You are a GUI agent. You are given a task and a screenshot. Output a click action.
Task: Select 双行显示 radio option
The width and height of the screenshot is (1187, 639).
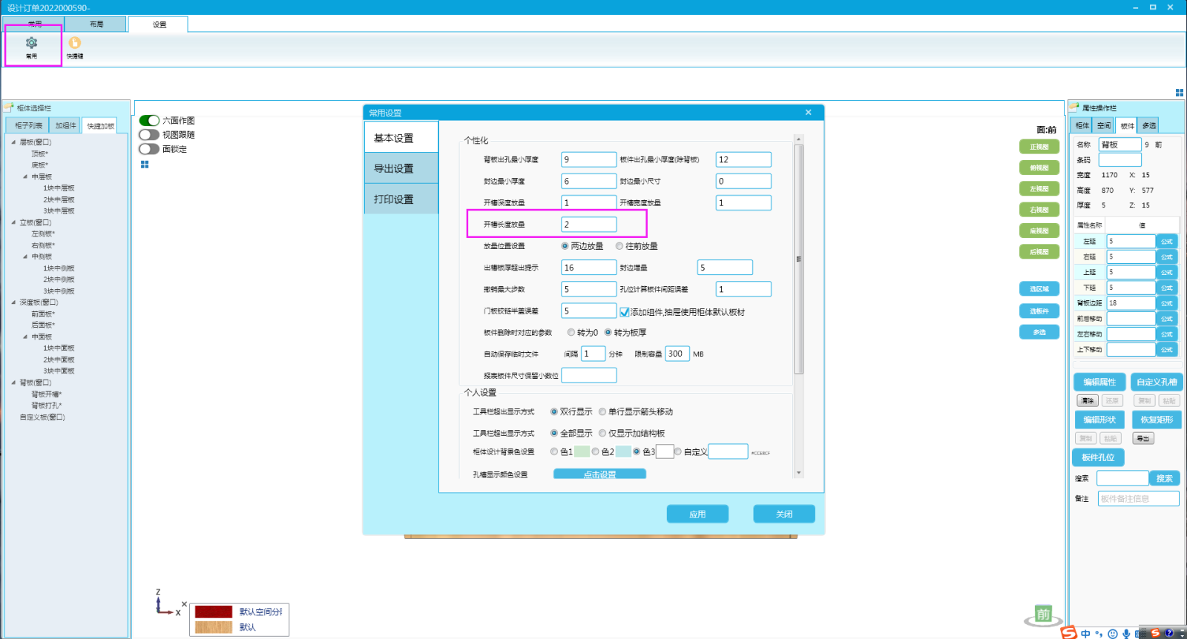[x=554, y=411]
